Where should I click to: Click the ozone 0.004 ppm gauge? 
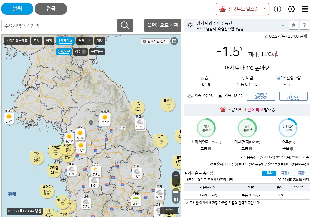pos(288,128)
